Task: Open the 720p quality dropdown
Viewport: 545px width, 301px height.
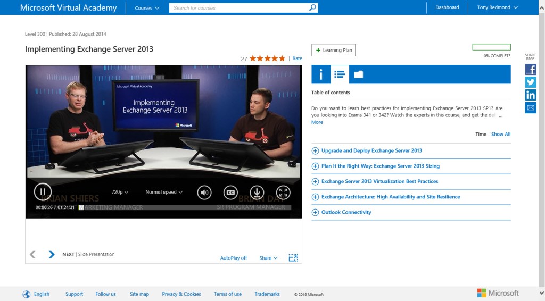Action: click(x=120, y=192)
